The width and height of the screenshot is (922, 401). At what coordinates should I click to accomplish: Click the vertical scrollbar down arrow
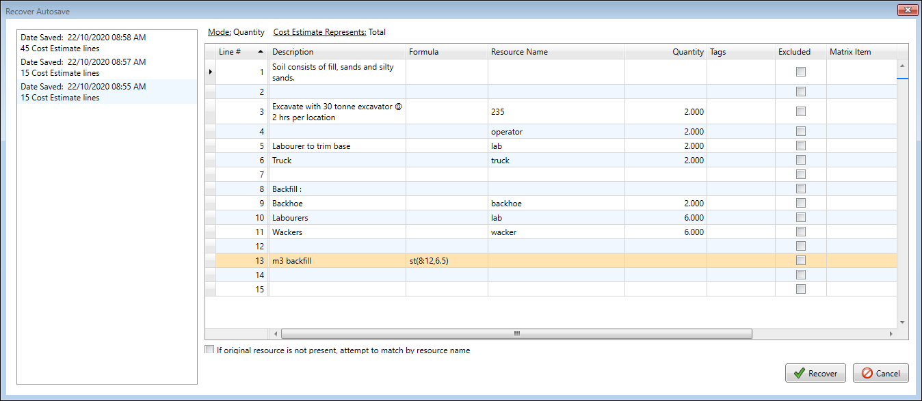point(902,322)
